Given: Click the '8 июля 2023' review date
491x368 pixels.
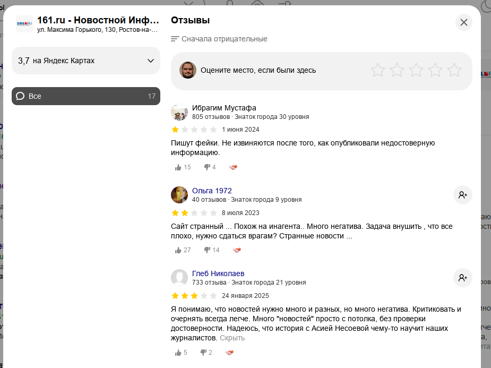Looking at the screenshot, I should [240, 212].
